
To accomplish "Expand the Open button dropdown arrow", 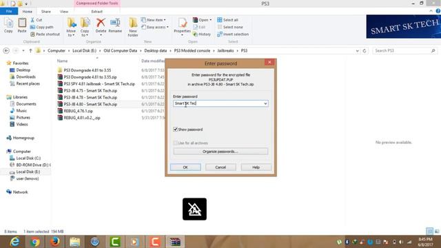I will click(210, 20).
